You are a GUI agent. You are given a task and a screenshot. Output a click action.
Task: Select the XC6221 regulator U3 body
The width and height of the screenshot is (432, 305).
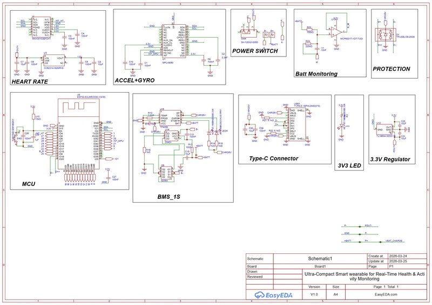tap(55, 60)
